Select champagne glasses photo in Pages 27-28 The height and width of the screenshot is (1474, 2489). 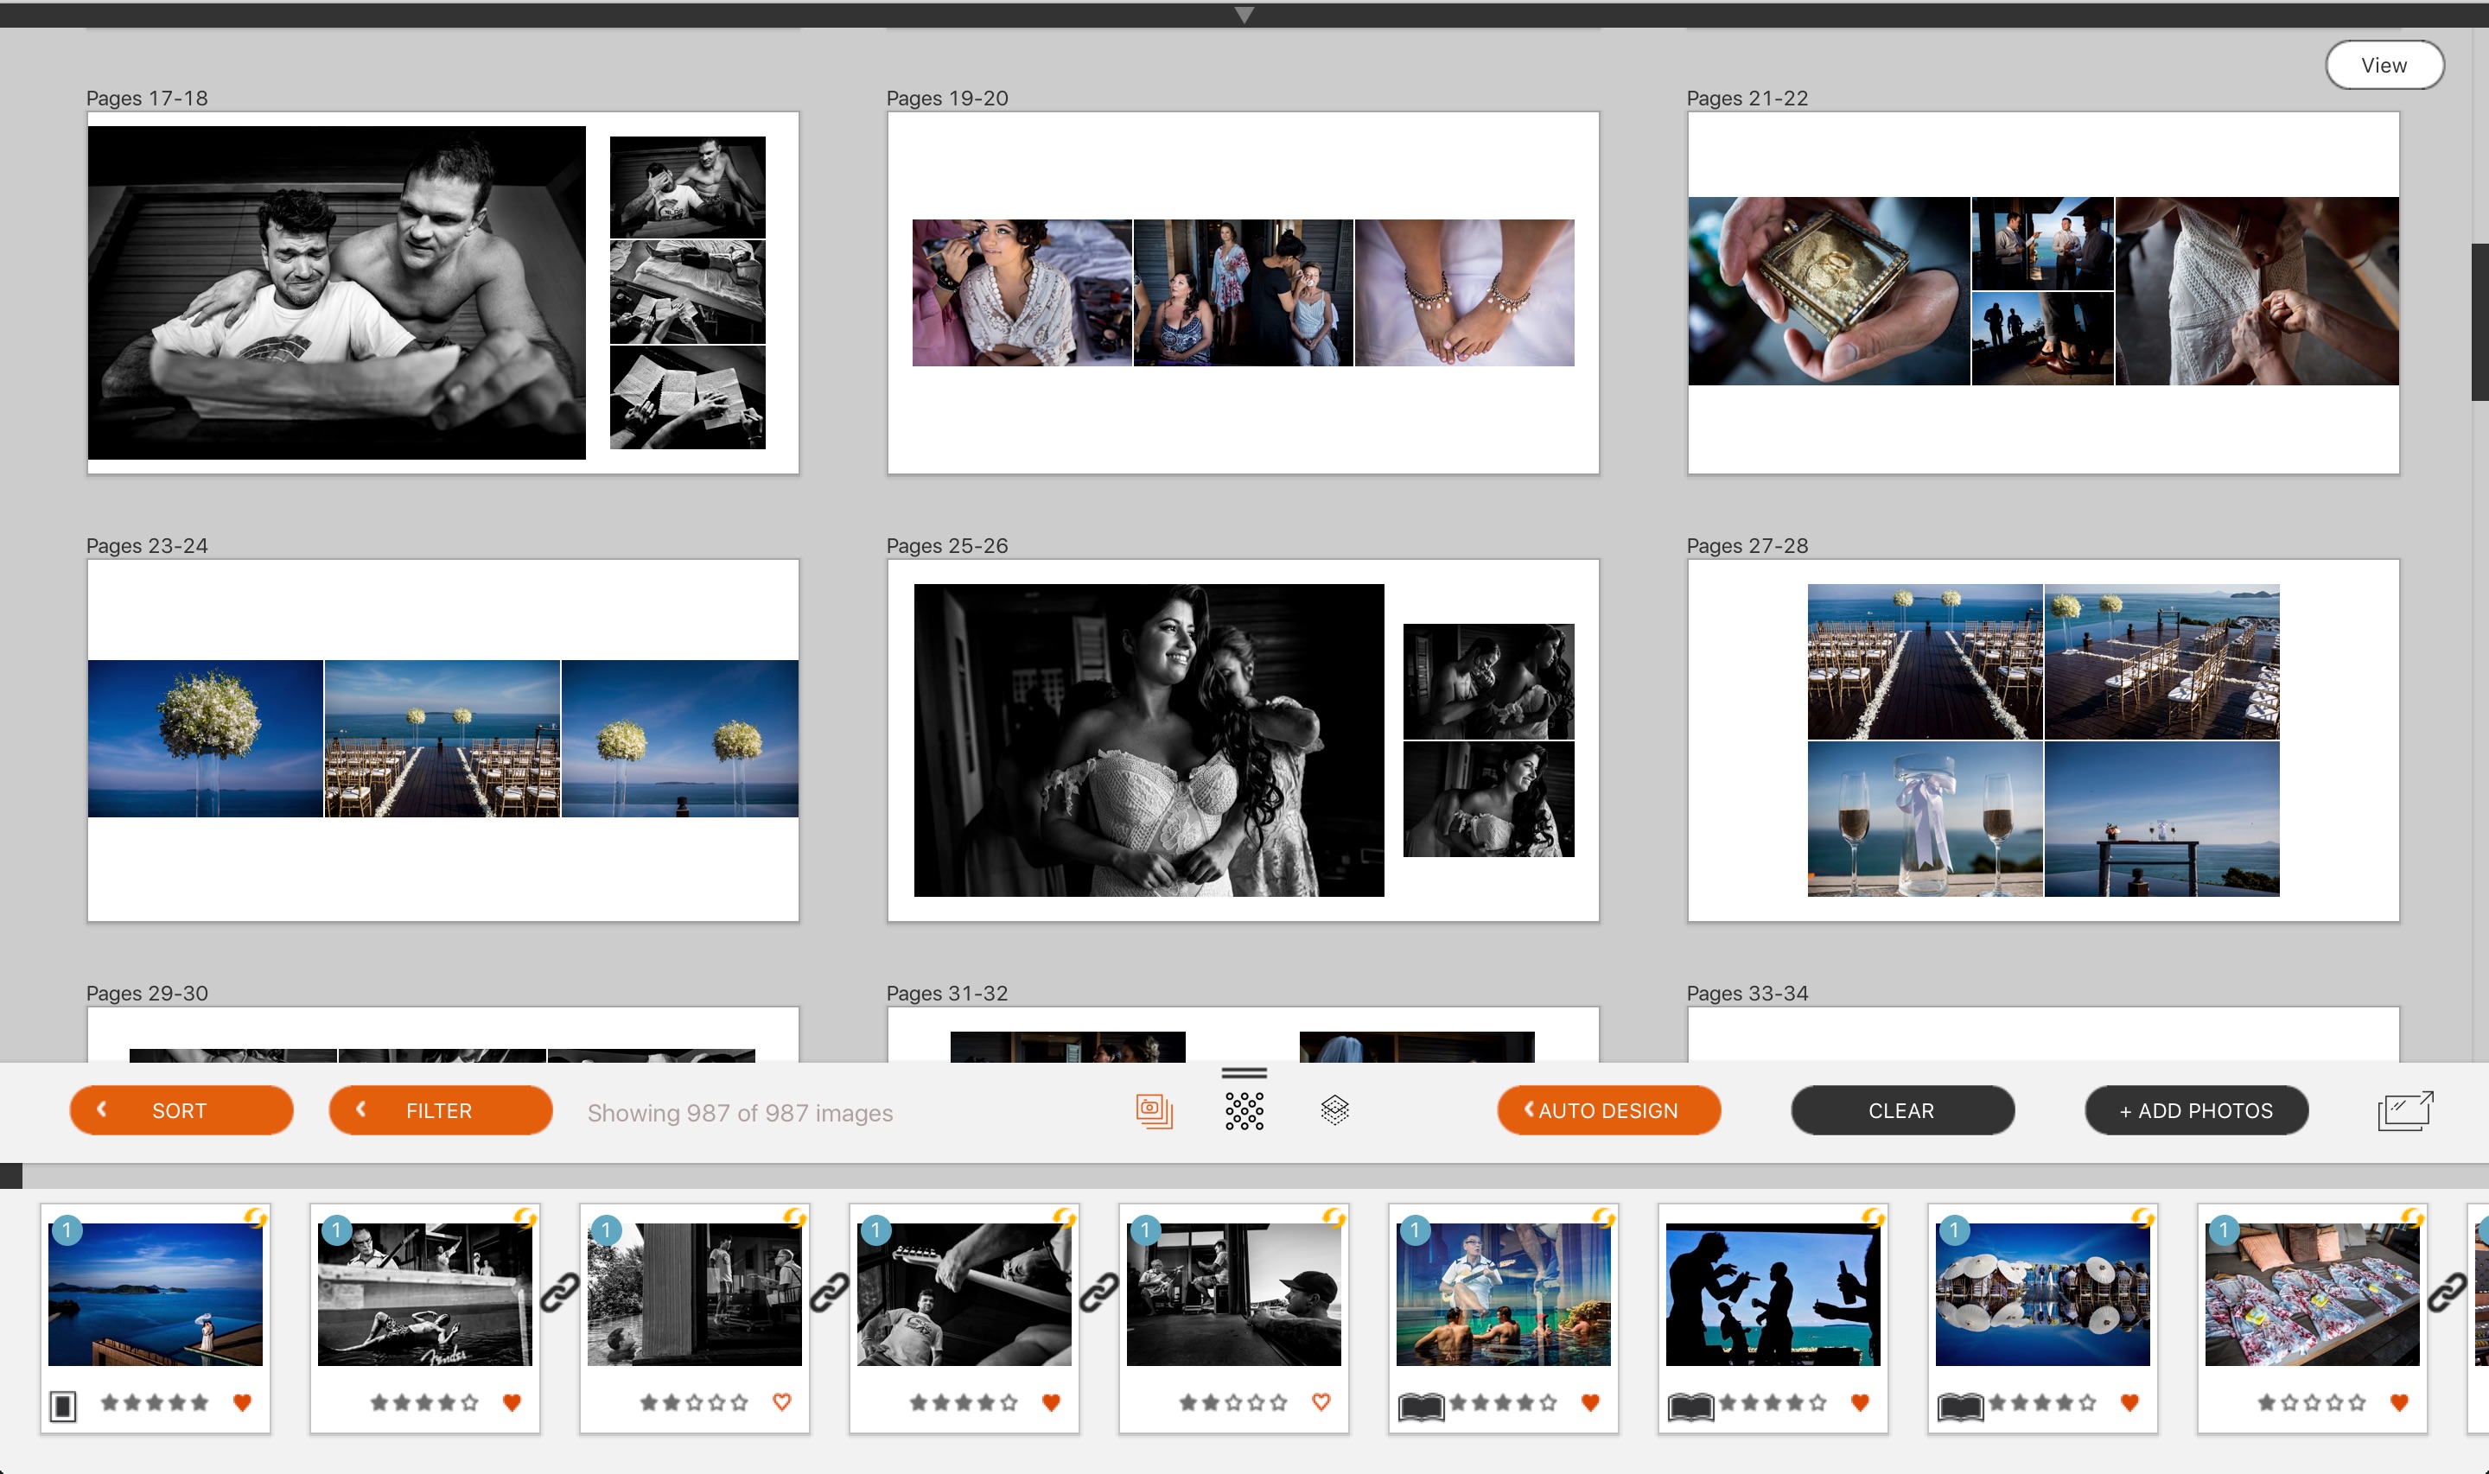click(1925, 819)
